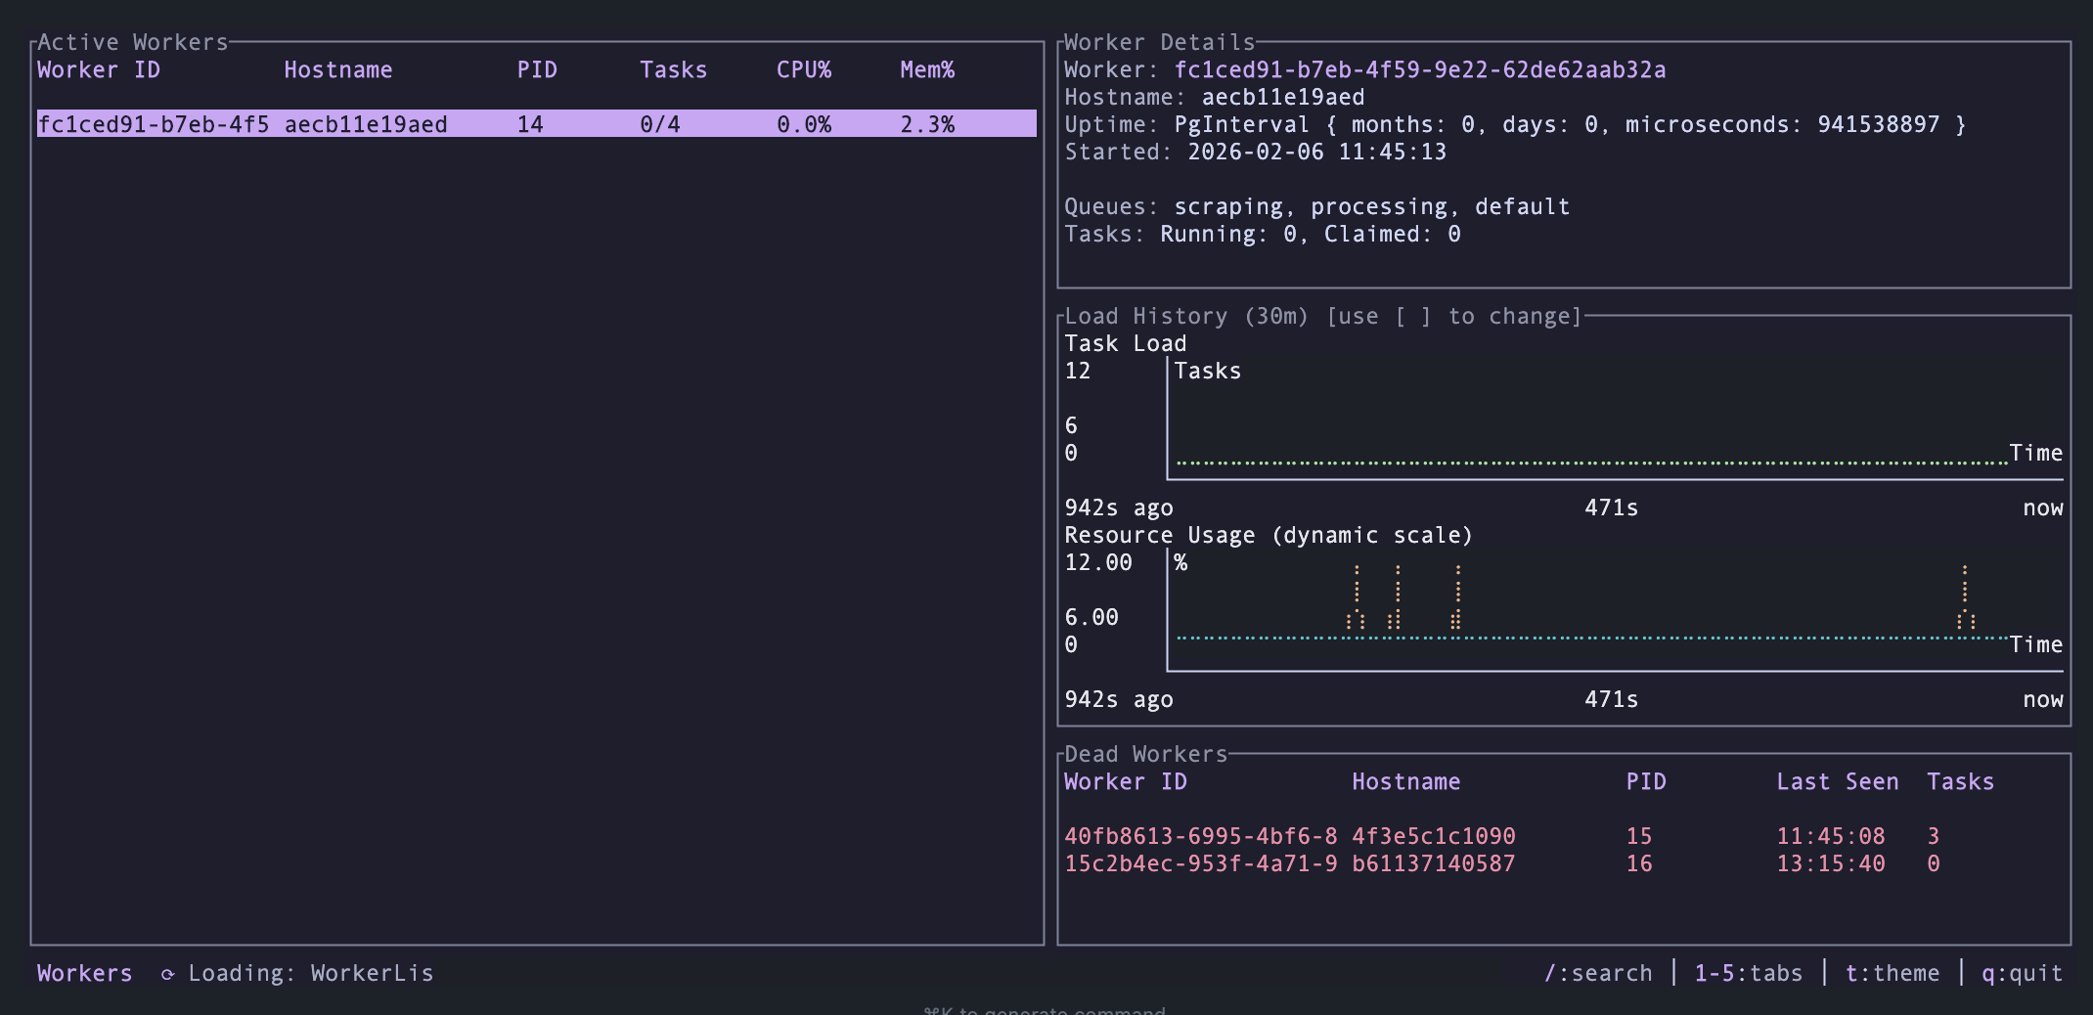Click the rightmost orange spike in Resource Usage
Screen dimensions: 2093x1015
tap(1964, 596)
